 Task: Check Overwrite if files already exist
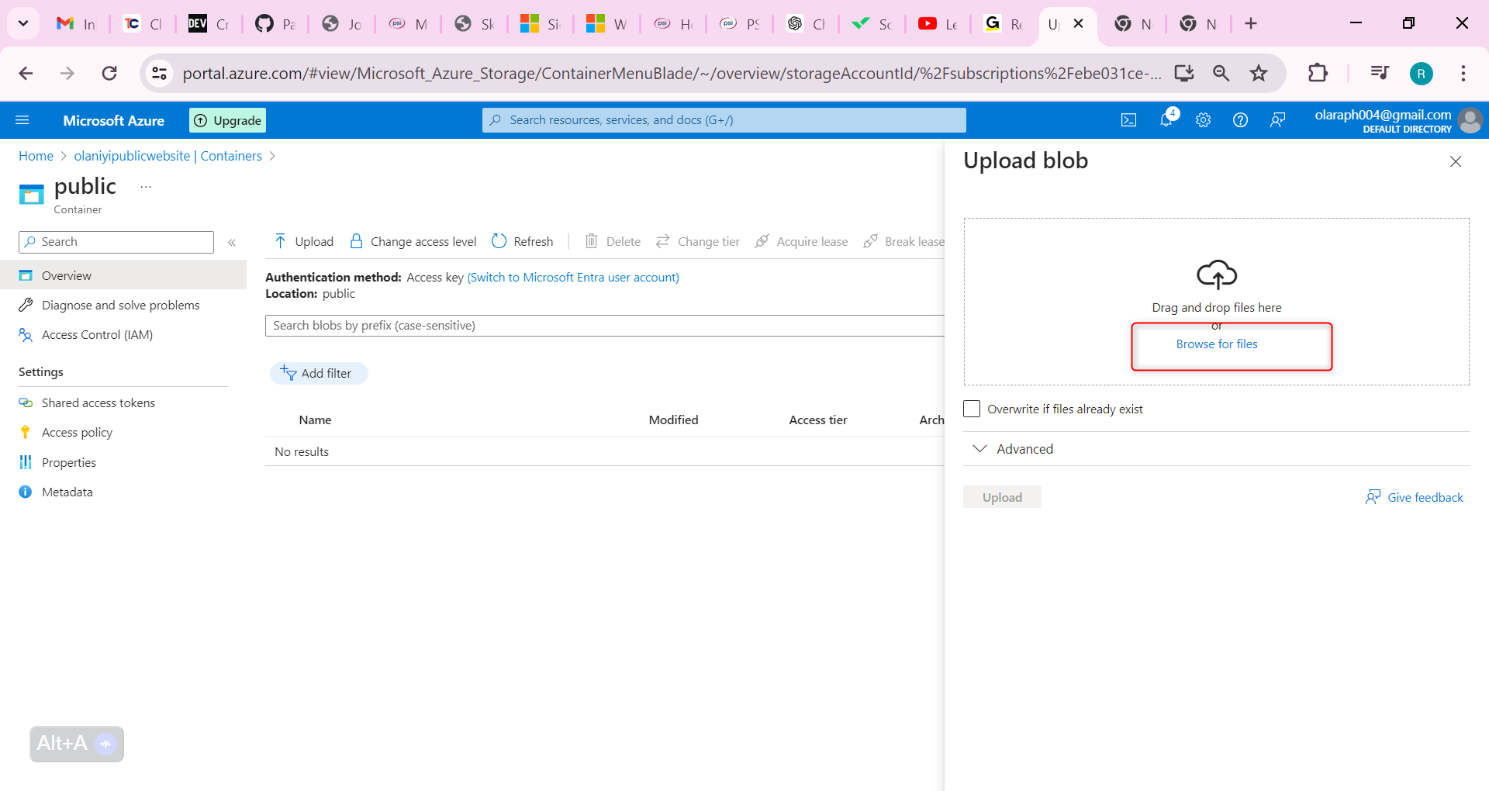point(972,409)
